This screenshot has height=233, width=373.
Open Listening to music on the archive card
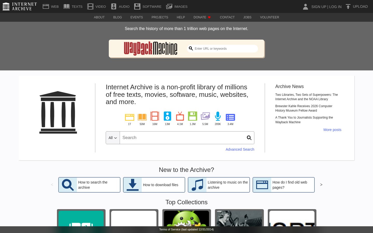(219, 185)
